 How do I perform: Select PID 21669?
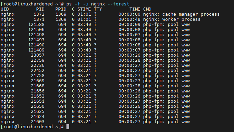(38, 81)
